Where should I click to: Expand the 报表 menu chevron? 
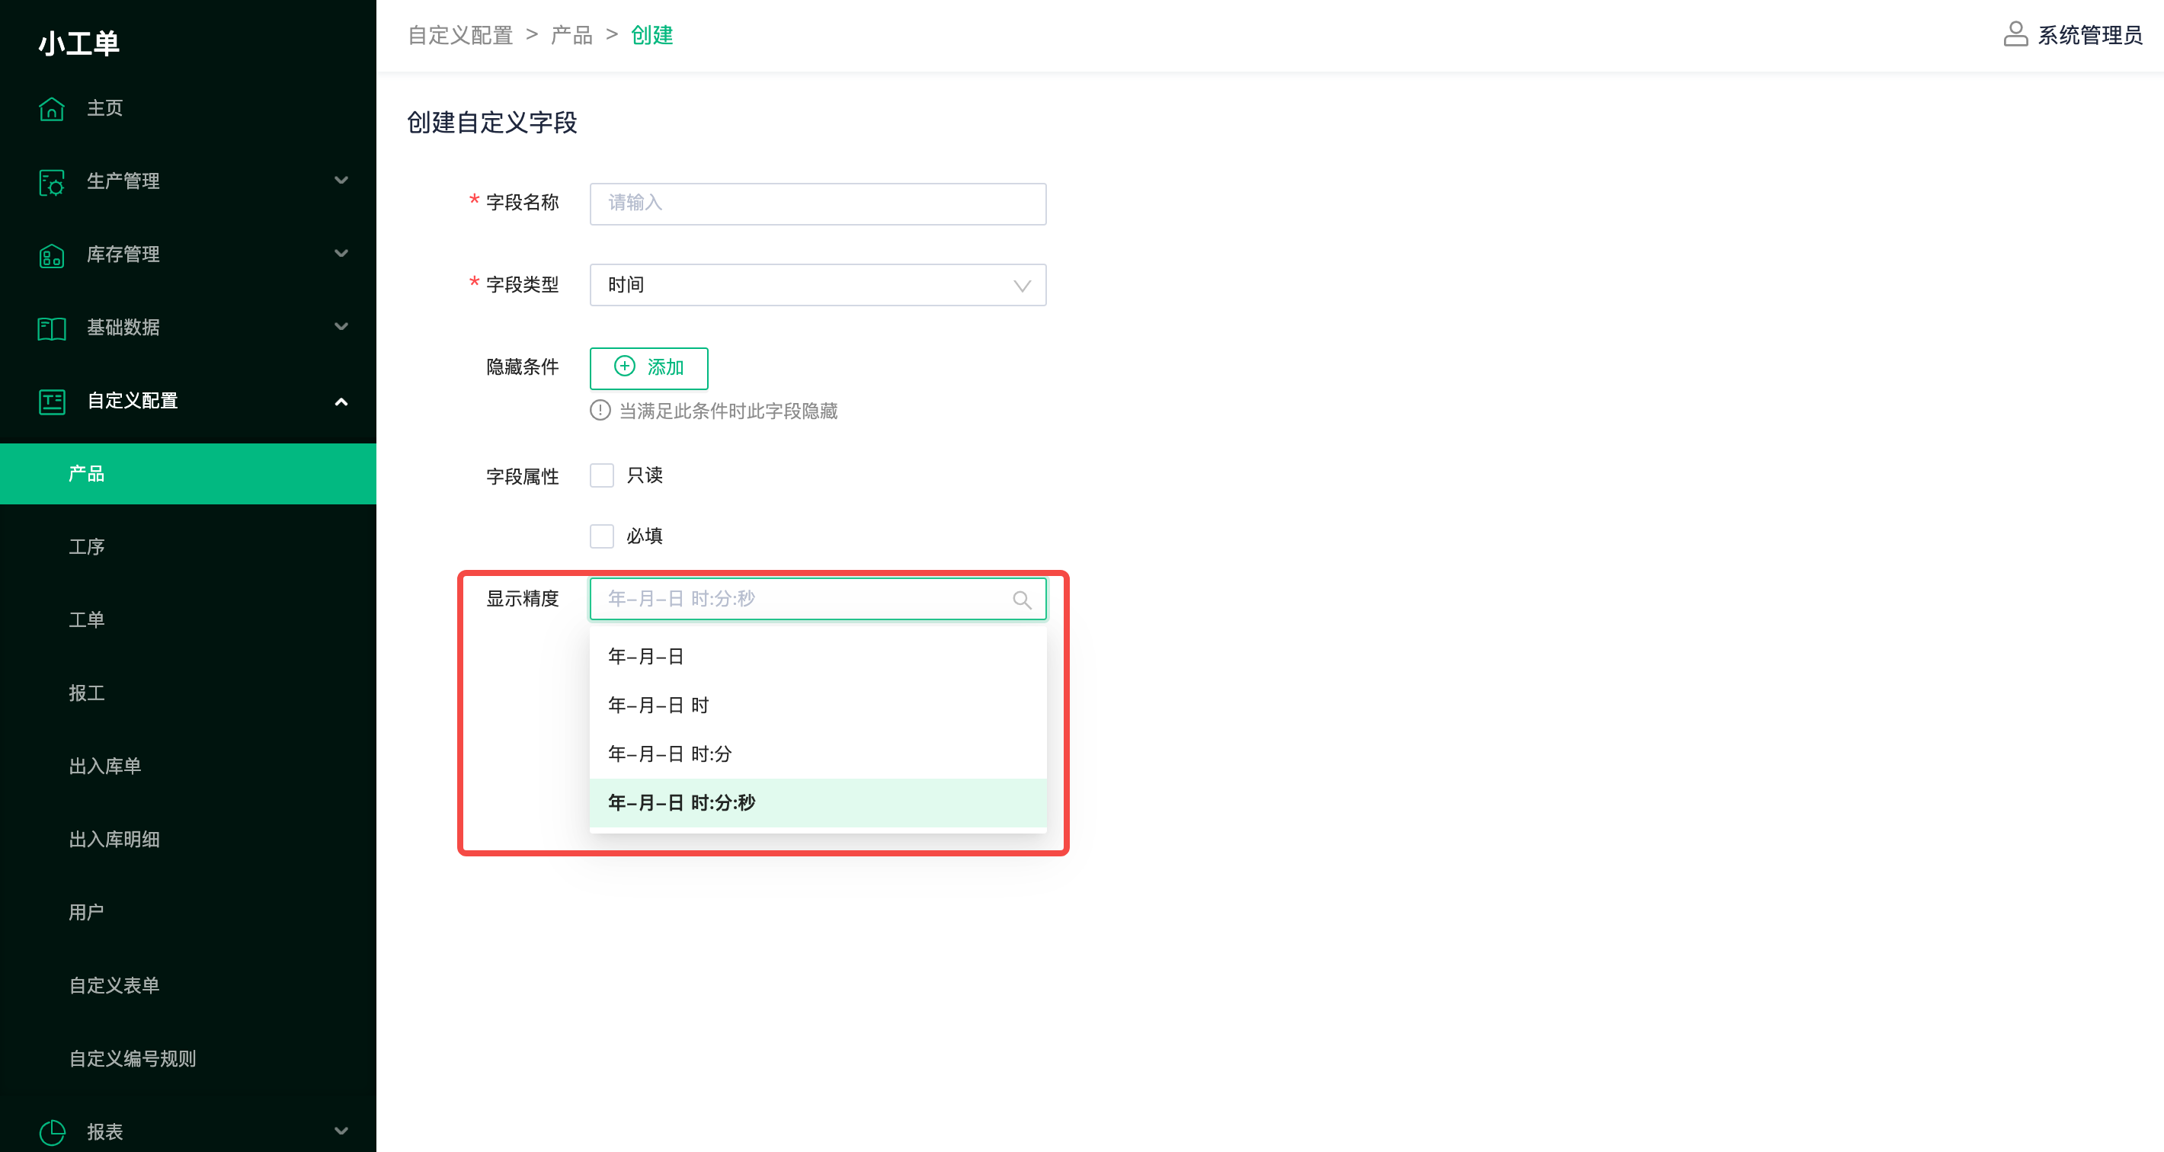(341, 1131)
